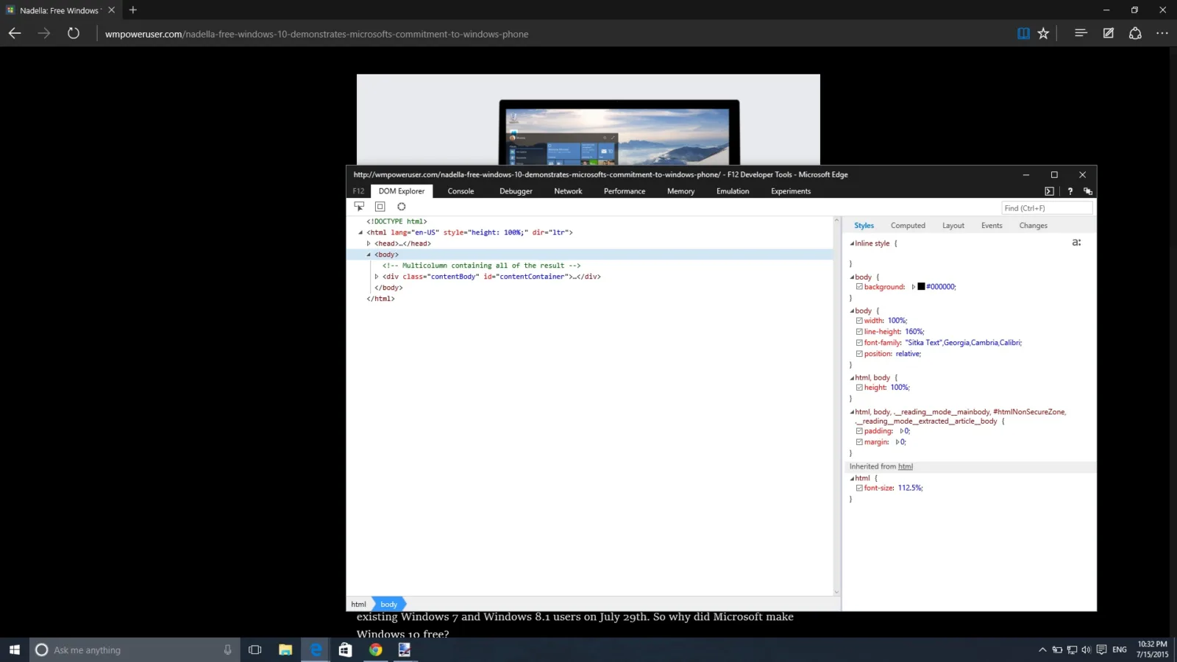Reload the page in Edge
This screenshot has width=1177, height=662.
[x=74, y=33]
